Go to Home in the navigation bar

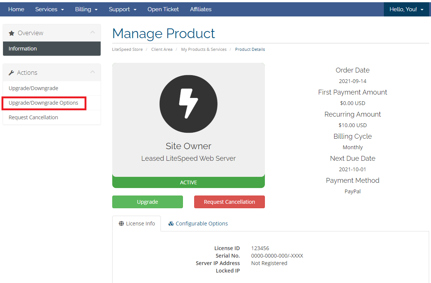click(16, 9)
